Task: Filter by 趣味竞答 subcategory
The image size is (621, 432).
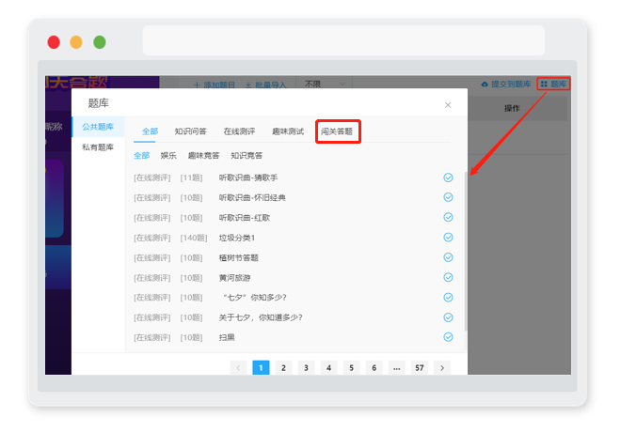Action: click(x=203, y=155)
